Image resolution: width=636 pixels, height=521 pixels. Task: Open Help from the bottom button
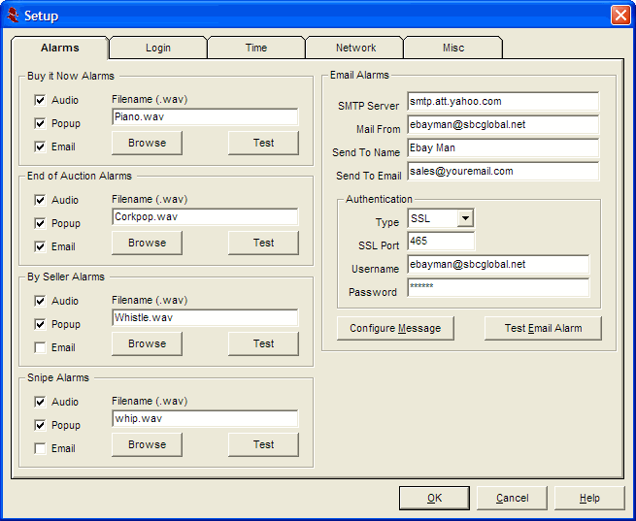[x=589, y=498]
